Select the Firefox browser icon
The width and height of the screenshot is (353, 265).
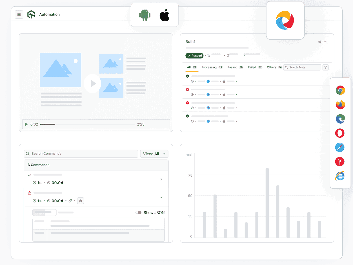pyautogui.click(x=340, y=104)
